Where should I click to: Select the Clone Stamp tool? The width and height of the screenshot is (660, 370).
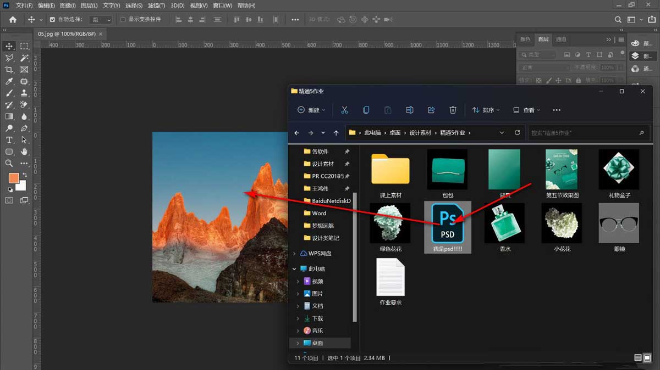pyautogui.click(x=24, y=93)
